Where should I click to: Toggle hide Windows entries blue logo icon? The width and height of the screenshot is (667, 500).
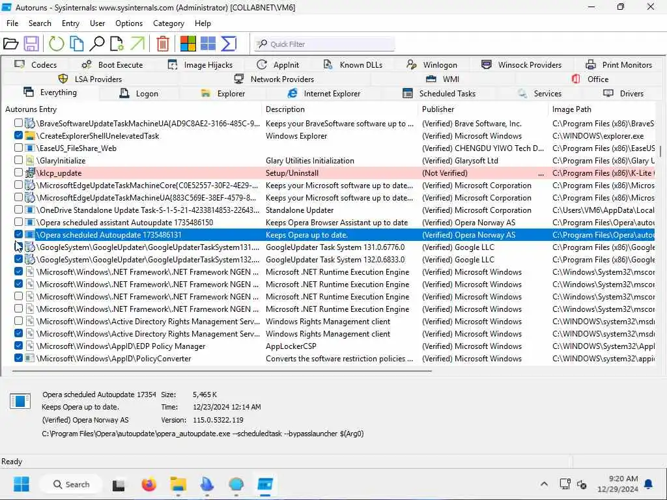pyautogui.click(x=208, y=44)
